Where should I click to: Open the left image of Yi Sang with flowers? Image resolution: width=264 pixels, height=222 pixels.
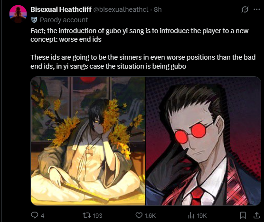88,141
